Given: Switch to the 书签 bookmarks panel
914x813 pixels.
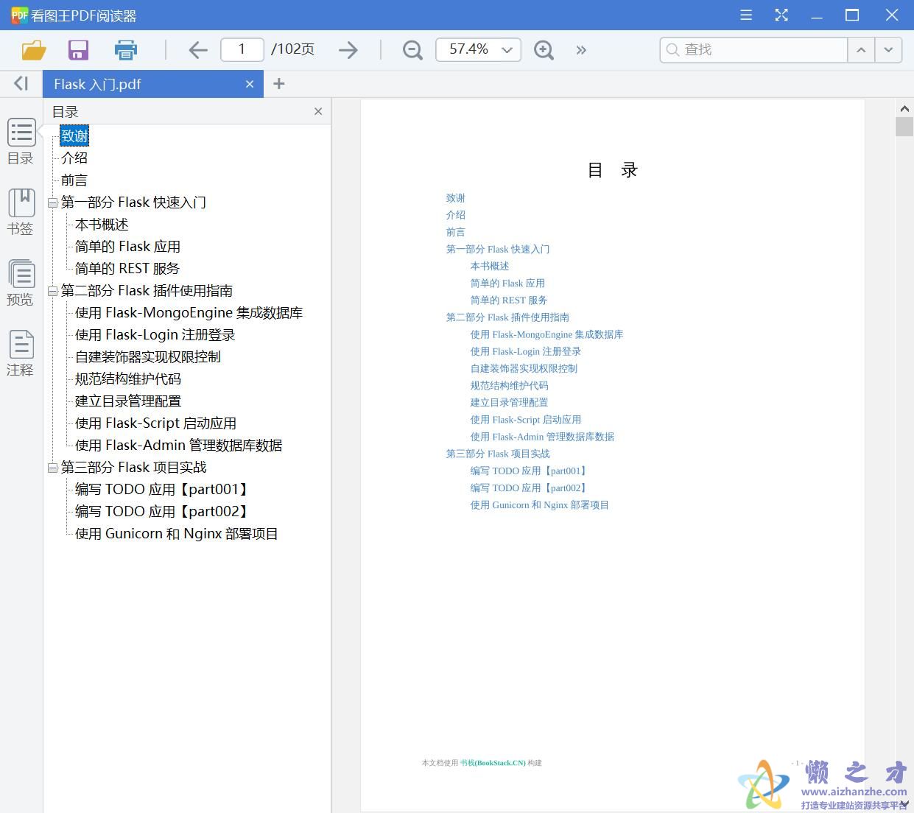Looking at the screenshot, I should pyautogui.click(x=21, y=211).
